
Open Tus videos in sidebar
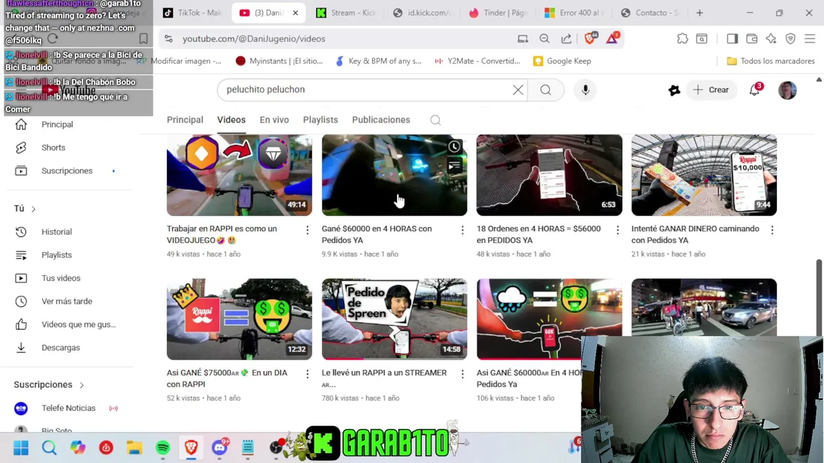(61, 278)
